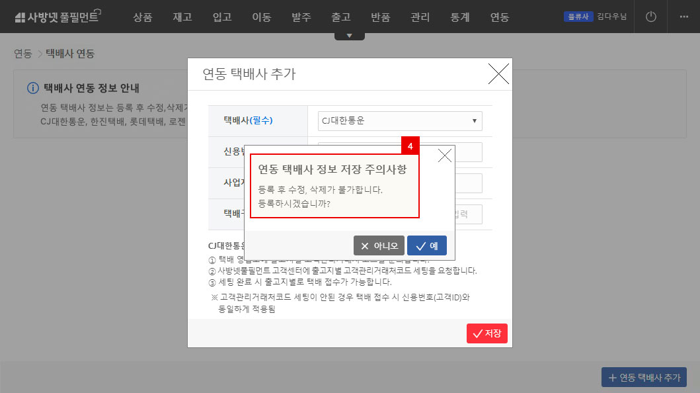Click the 물류사 badge next to 김다우님
The width and height of the screenshot is (700, 393).
tap(578, 17)
